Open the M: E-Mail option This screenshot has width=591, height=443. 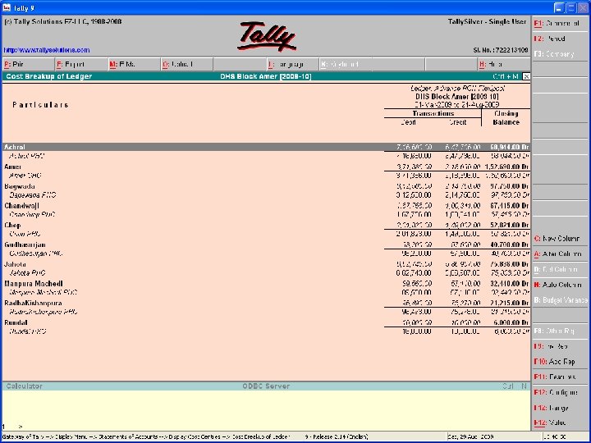click(134, 65)
